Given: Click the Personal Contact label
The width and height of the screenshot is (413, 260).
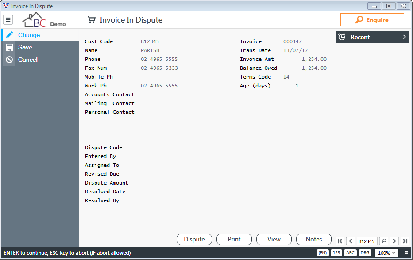Looking at the screenshot, I should 110,112.
